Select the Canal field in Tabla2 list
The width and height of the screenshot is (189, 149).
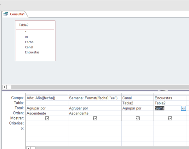[x=29, y=47]
